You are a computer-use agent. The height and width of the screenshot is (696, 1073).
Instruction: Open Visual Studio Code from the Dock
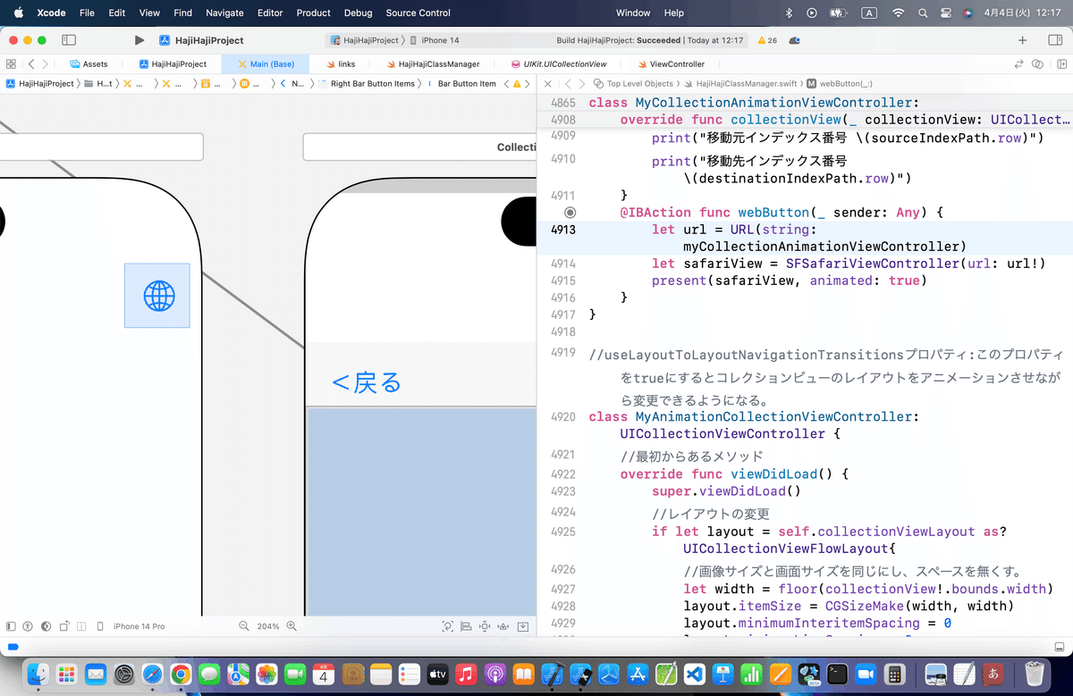(x=695, y=674)
